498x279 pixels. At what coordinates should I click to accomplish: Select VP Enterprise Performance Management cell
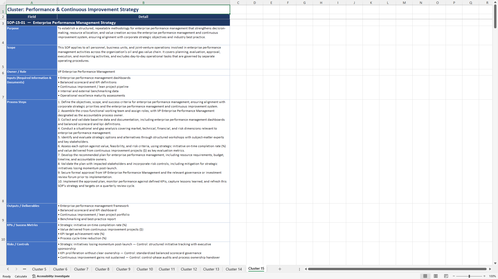[x=144, y=72]
